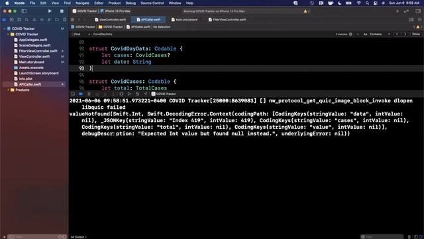Screen dimensions: 424x239
Task: Expand the Products folder
Action: (8, 90)
